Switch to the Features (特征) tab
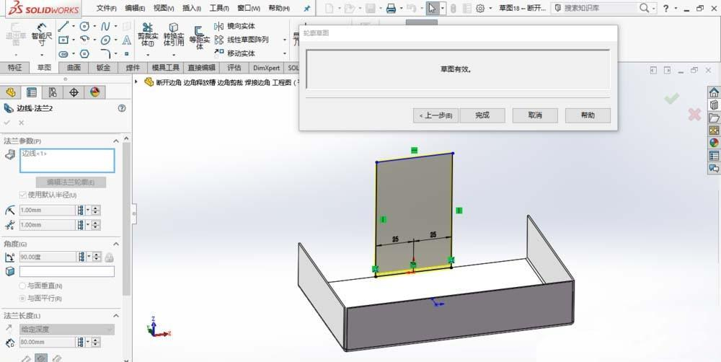721x362 pixels. (x=14, y=67)
